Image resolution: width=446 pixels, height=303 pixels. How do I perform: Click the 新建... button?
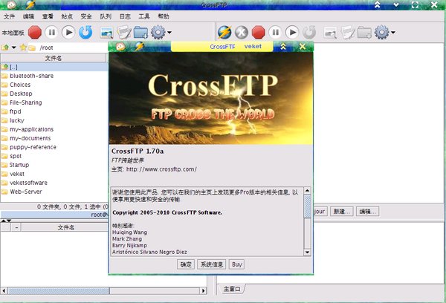pos(342,211)
